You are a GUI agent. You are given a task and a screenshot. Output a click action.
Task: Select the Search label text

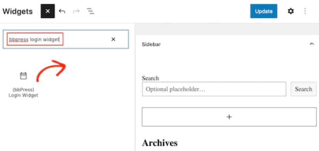coord(150,78)
